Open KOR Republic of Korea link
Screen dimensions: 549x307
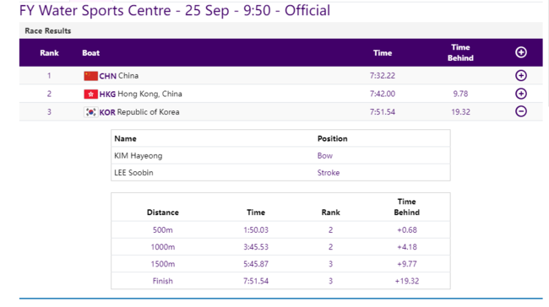(139, 112)
